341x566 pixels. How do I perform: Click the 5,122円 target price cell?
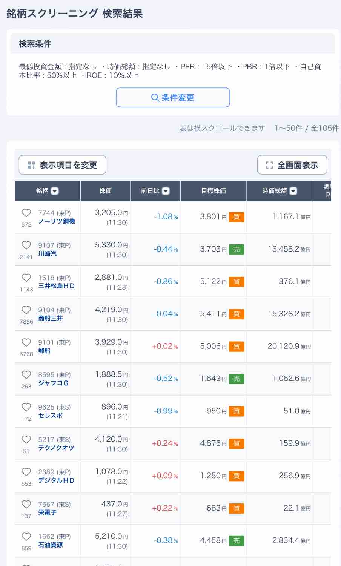click(214, 282)
